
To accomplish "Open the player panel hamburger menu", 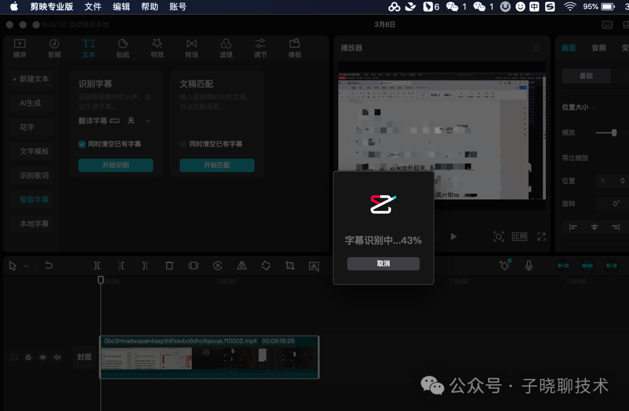I will coord(537,48).
